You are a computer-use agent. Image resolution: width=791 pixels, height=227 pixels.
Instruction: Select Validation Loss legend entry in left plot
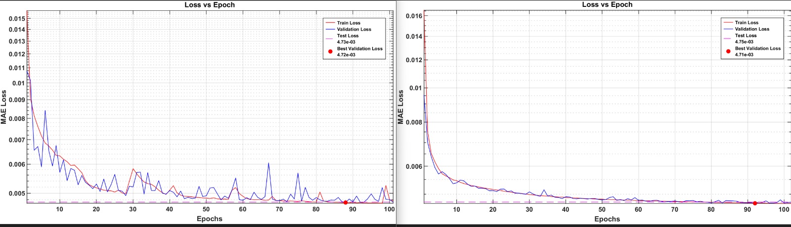click(354, 29)
